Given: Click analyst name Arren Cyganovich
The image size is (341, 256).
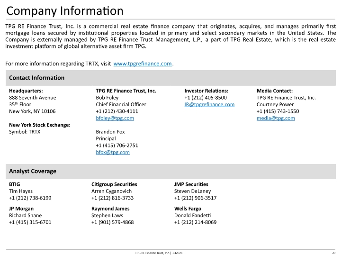Looking at the screenshot, I should pos(111,191).
